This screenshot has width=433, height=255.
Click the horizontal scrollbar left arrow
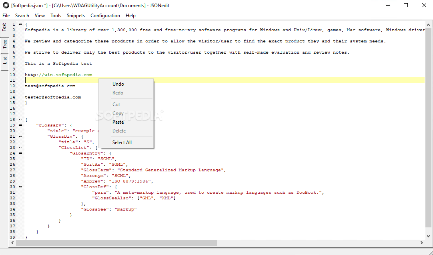[12, 243]
